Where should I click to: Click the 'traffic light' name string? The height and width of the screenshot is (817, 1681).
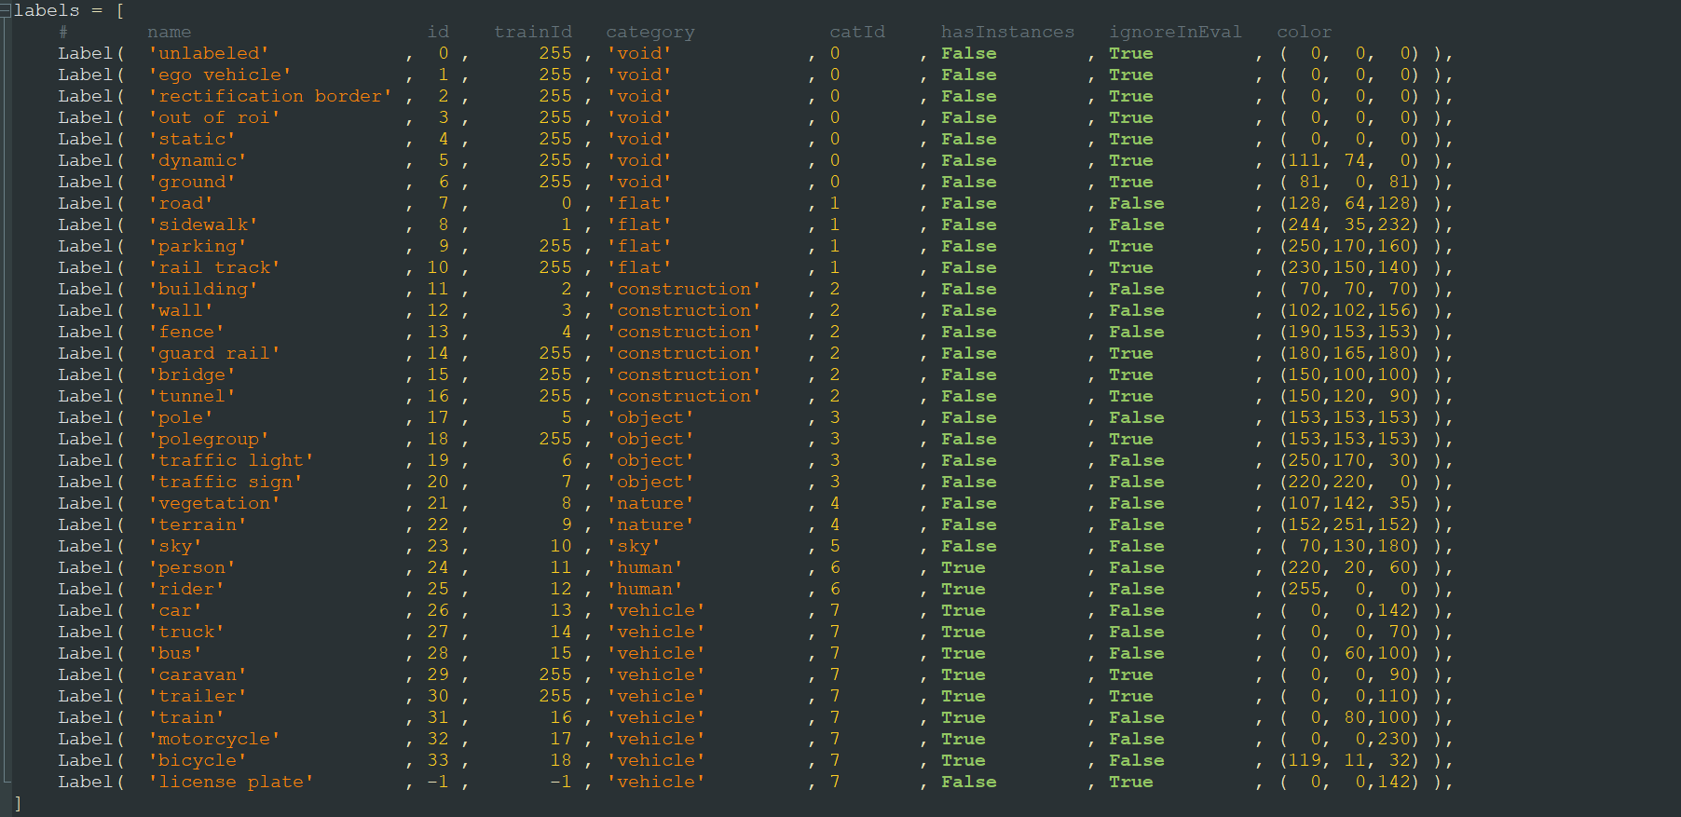pos(230,460)
